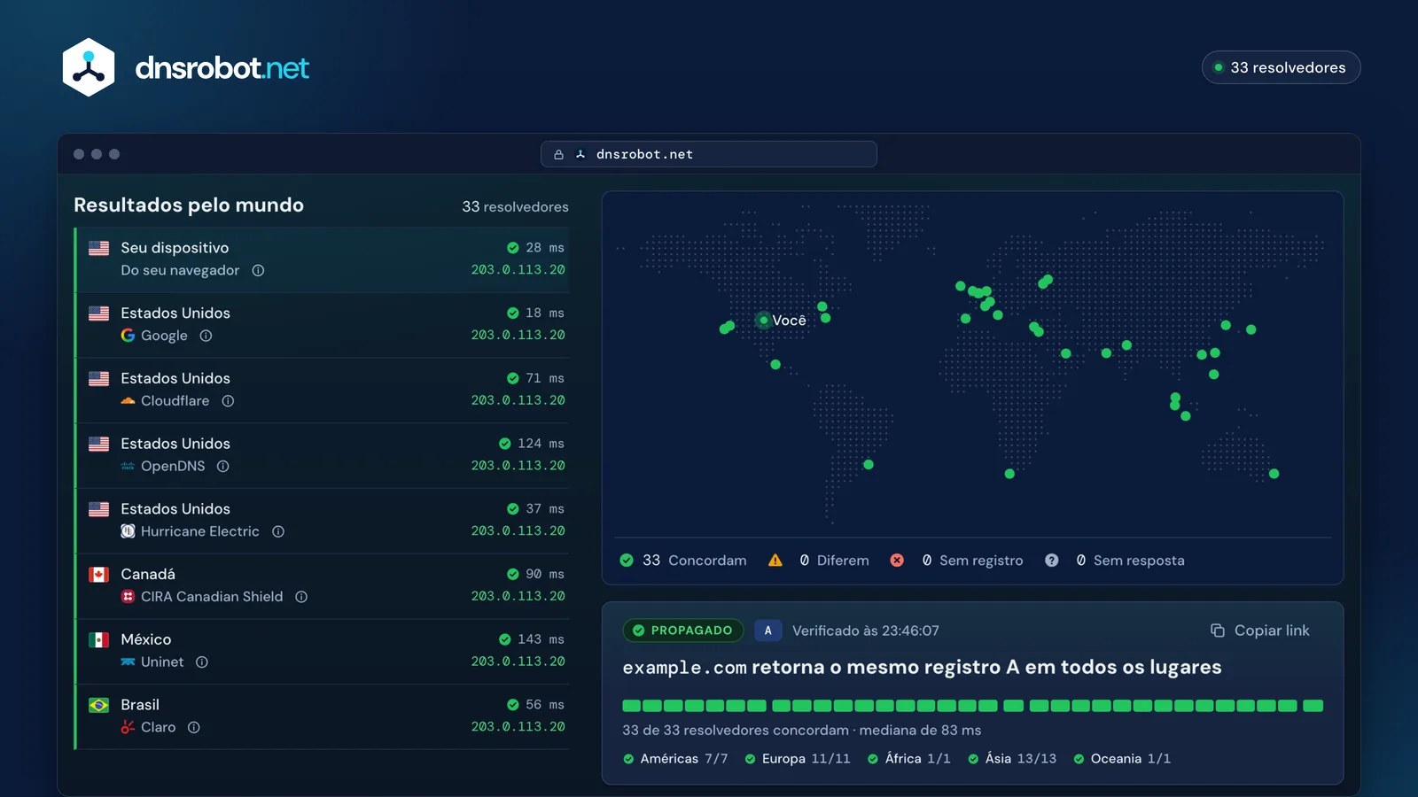Click green check icon beside Concordam
Viewport: 1418px width, 797px height.
[x=627, y=561]
